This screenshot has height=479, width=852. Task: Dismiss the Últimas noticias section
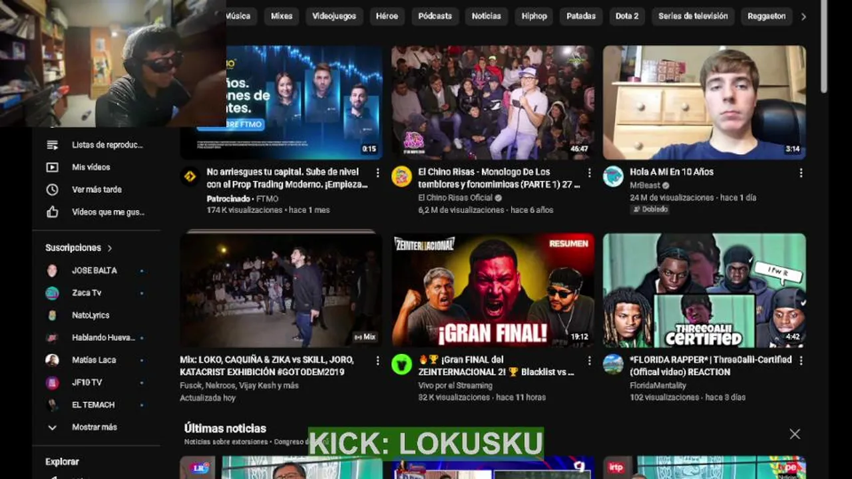tap(795, 434)
